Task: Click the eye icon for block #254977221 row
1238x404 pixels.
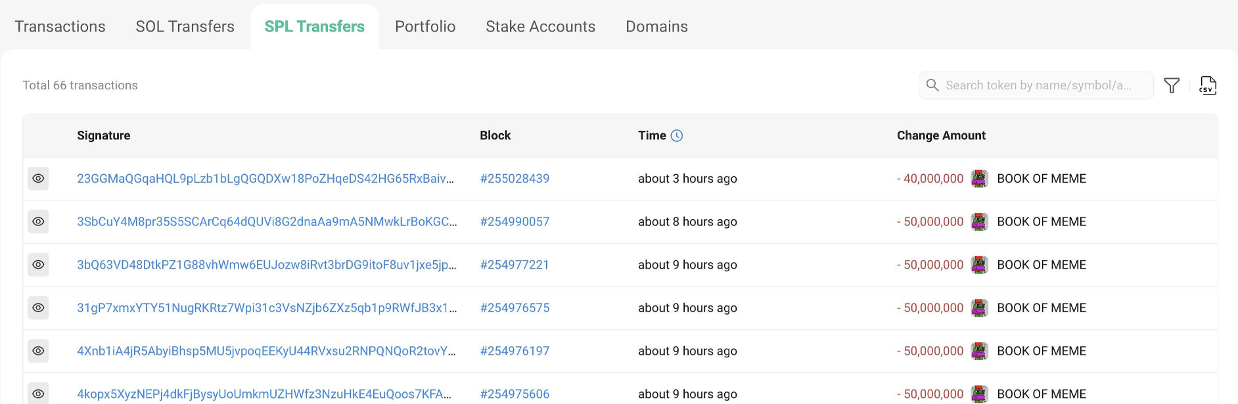Action: pos(38,265)
